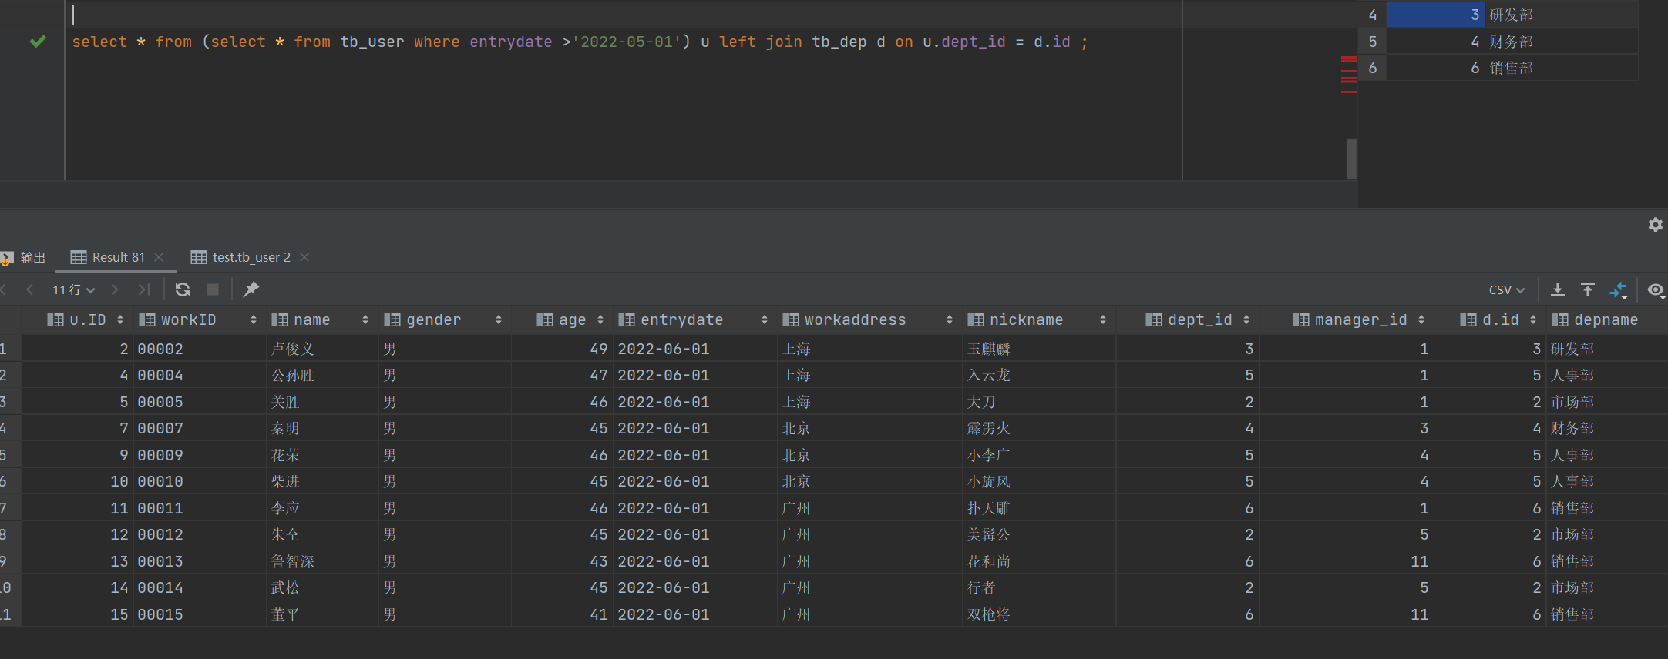1668x659 pixels.
Task: Click the table icon in the nickname header
Action: pos(976,319)
